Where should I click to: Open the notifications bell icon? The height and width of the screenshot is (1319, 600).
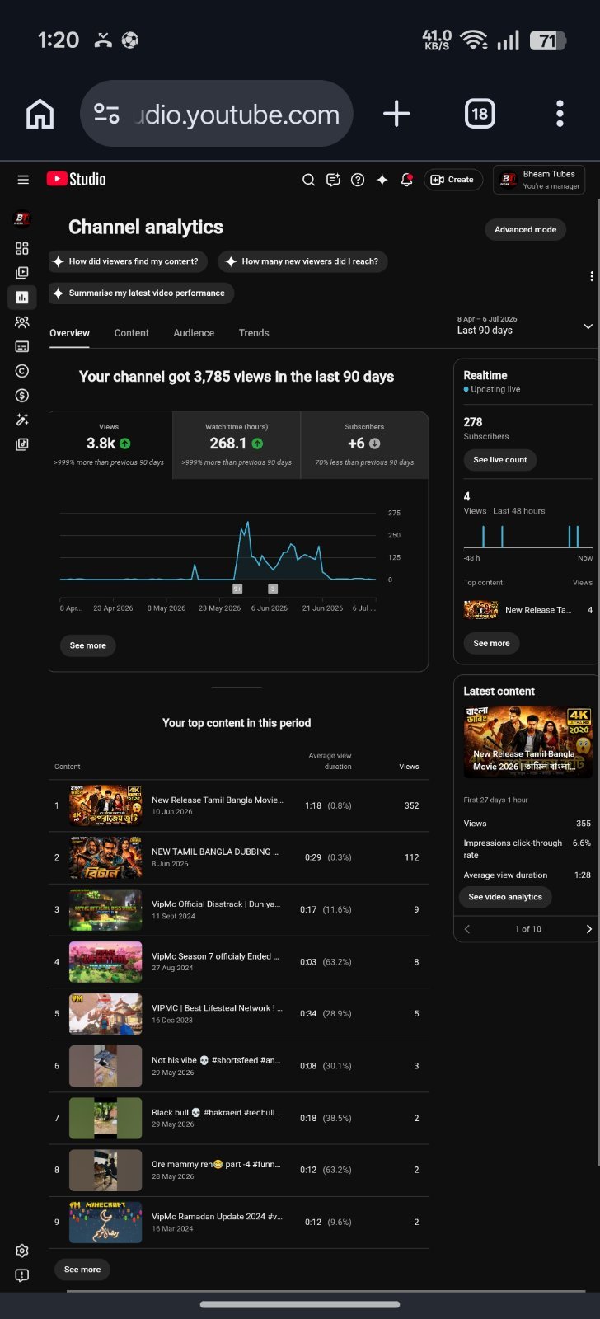(x=406, y=180)
